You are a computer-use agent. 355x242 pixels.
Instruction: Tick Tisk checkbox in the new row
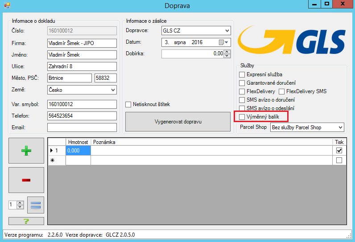point(339,160)
